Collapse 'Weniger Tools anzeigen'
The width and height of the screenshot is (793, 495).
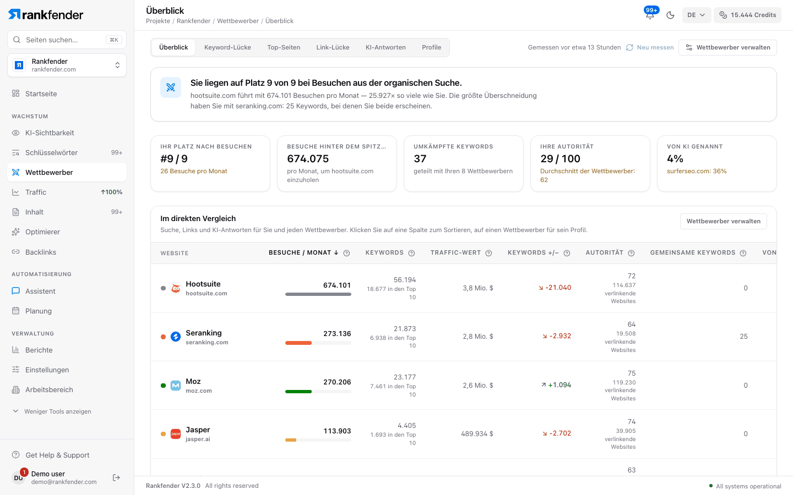(52, 411)
